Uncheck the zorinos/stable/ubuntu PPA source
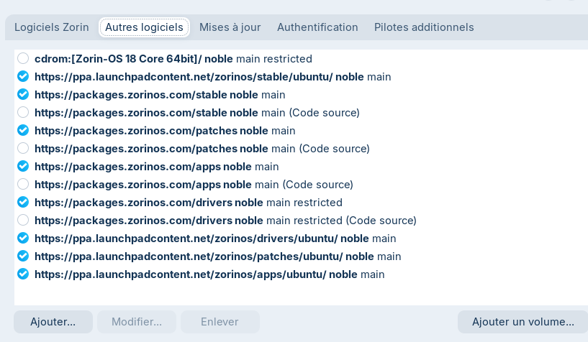 pyautogui.click(x=23, y=76)
